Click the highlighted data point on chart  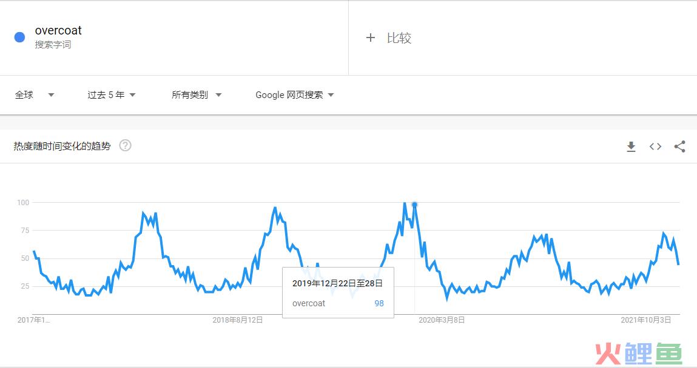pos(414,205)
